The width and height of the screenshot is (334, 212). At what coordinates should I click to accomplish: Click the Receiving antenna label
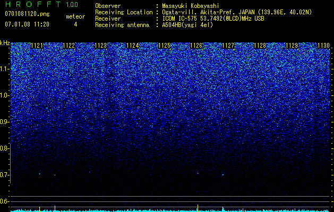122,25
